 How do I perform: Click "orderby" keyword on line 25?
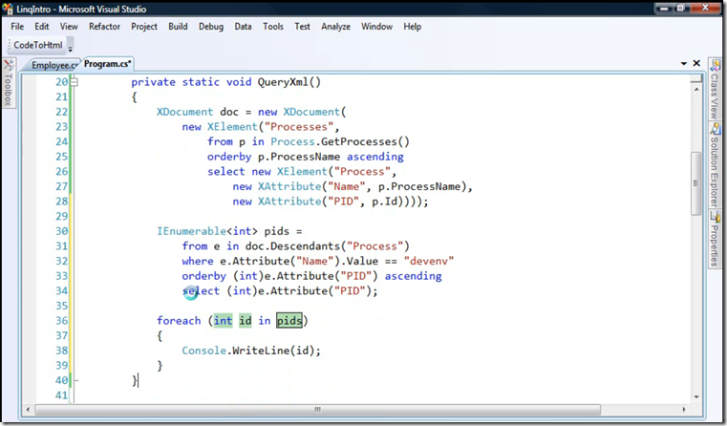point(229,157)
